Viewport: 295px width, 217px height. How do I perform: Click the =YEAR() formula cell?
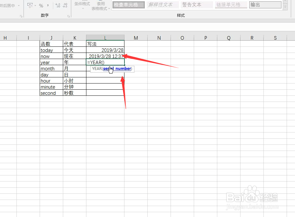(105, 62)
